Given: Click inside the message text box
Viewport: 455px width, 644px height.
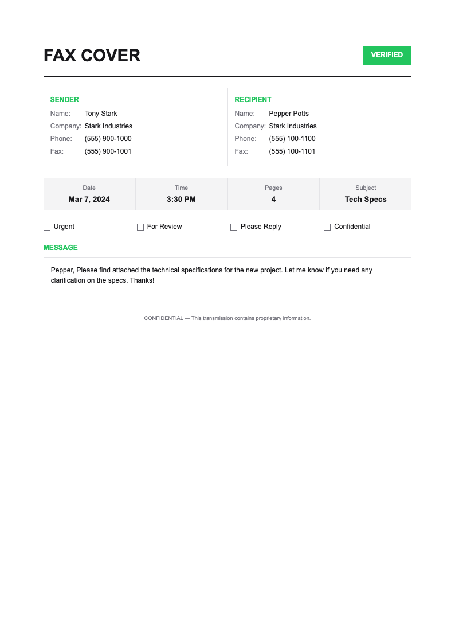Looking at the screenshot, I should coord(227,280).
